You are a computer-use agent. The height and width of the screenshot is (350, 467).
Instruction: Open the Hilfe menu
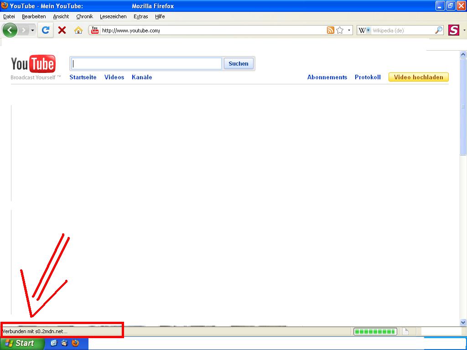160,17
